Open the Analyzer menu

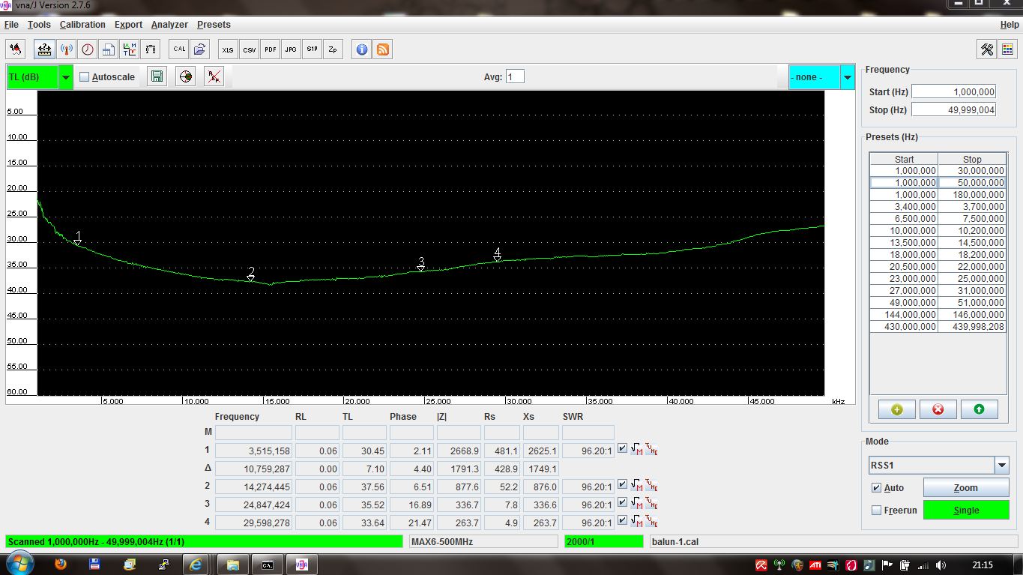pyautogui.click(x=169, y=25)
